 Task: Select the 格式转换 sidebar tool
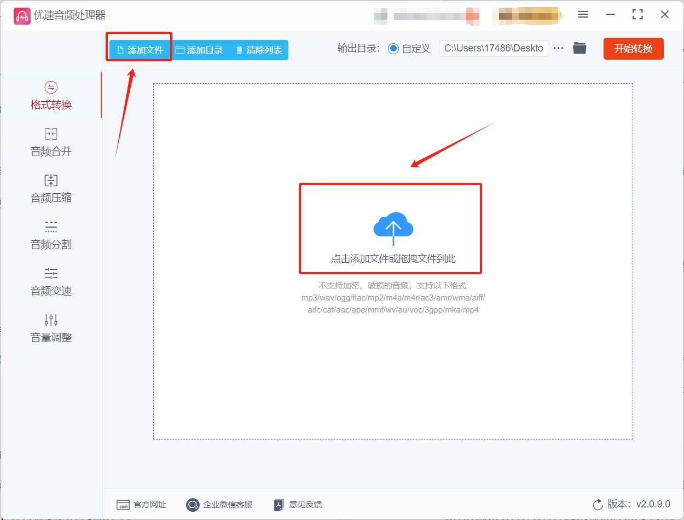[x=50, y=96]
